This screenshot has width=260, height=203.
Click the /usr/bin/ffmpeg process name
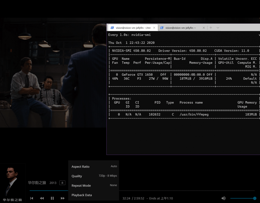click(194, 114)
